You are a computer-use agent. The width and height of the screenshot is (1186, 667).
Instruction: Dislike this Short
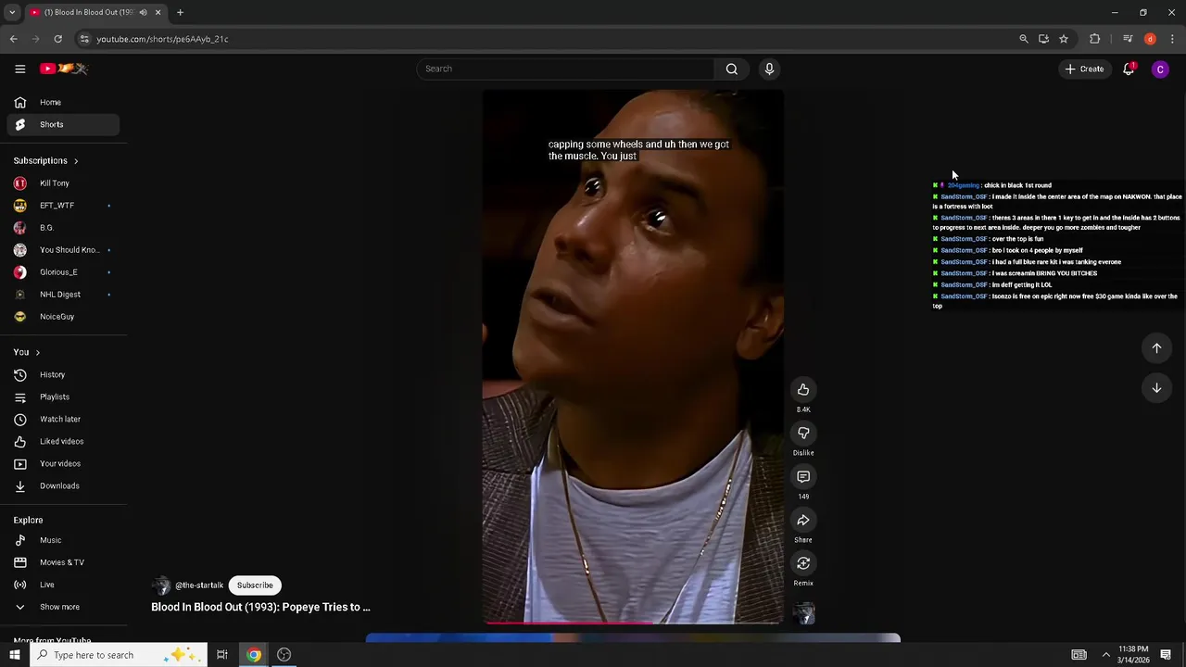(x=803, y=433)
